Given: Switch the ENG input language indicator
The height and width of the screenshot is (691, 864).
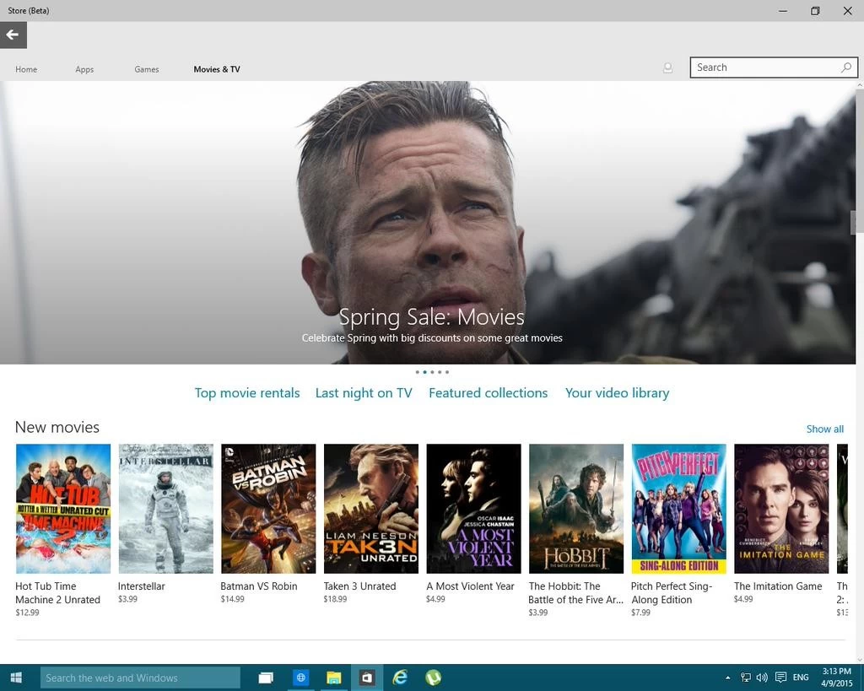Looking at the screenshot, I should [801, 678].
